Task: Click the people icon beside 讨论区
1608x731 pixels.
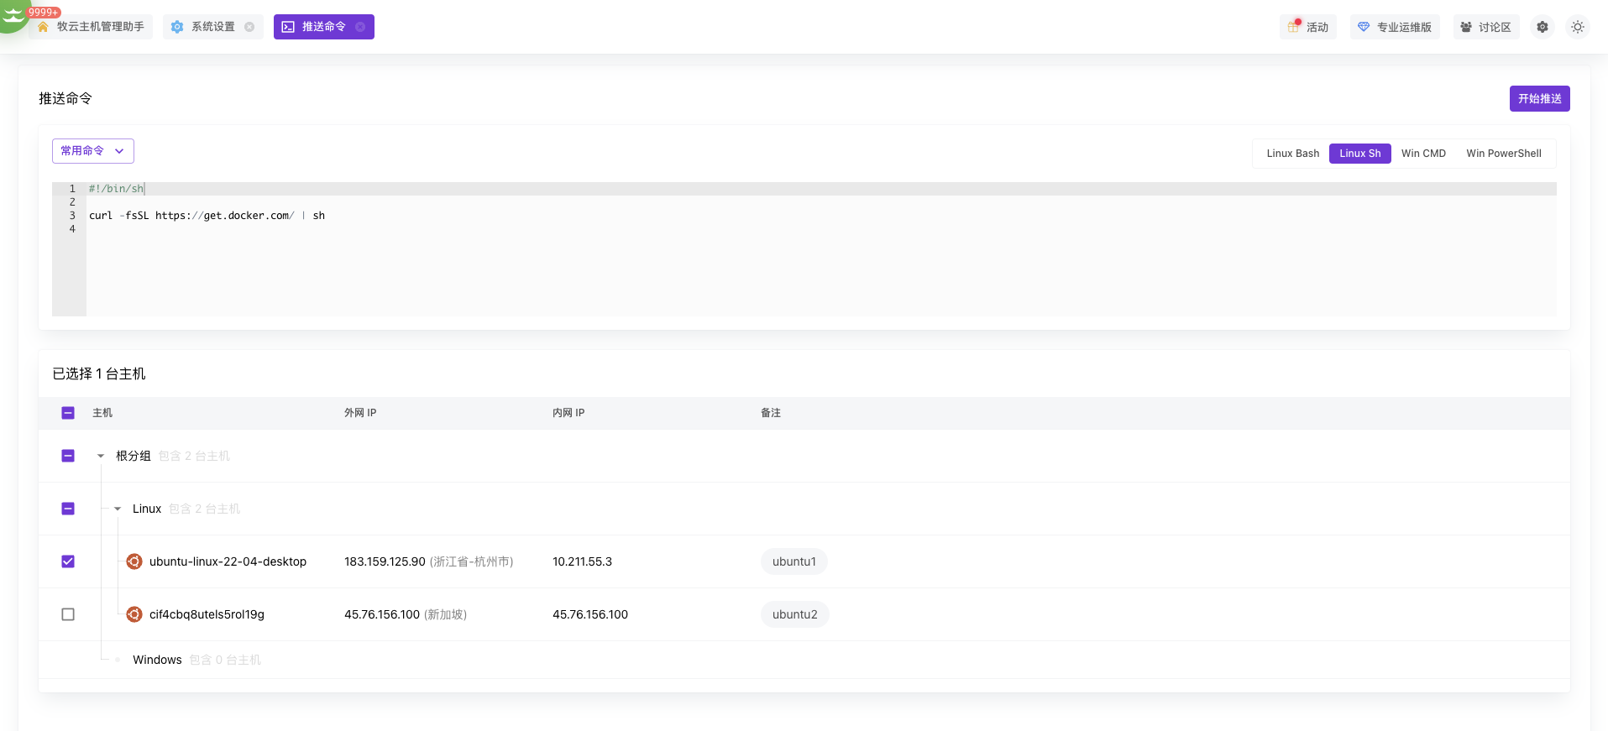Action: tap(1466, 27)
